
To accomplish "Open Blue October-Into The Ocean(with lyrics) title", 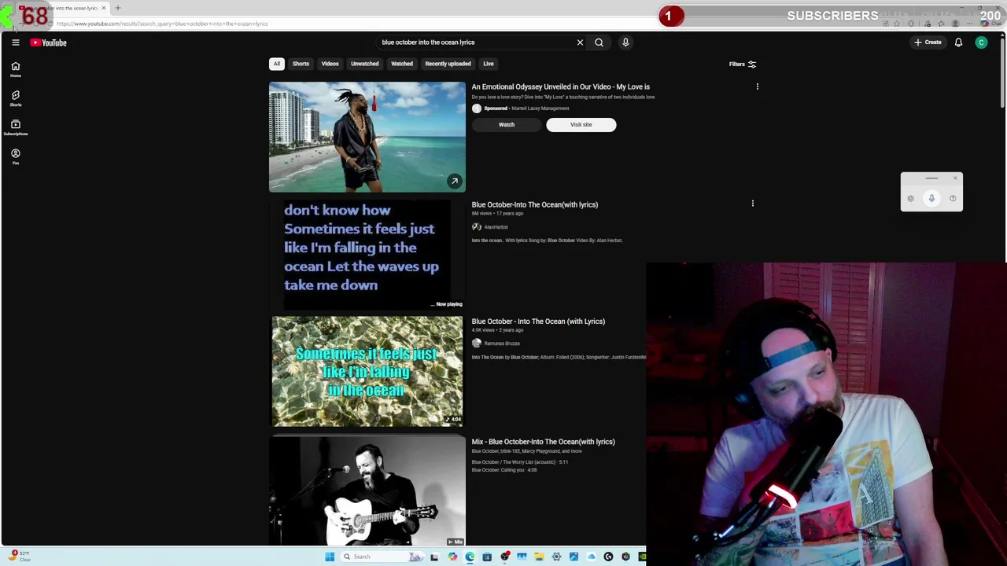I will tap(535, 204).
